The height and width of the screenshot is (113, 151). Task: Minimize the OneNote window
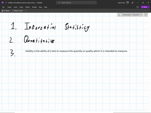tap(138, 3)
